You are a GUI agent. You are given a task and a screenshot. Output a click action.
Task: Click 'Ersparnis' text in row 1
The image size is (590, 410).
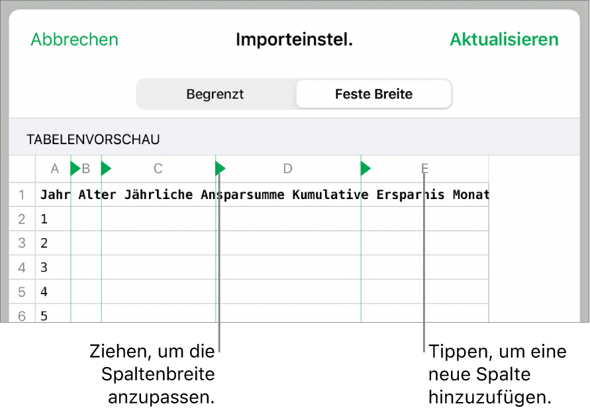pyautogui.click(x=411, y=194)
